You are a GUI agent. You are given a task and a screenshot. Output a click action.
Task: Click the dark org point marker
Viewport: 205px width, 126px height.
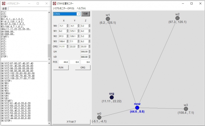pos(112,97)
